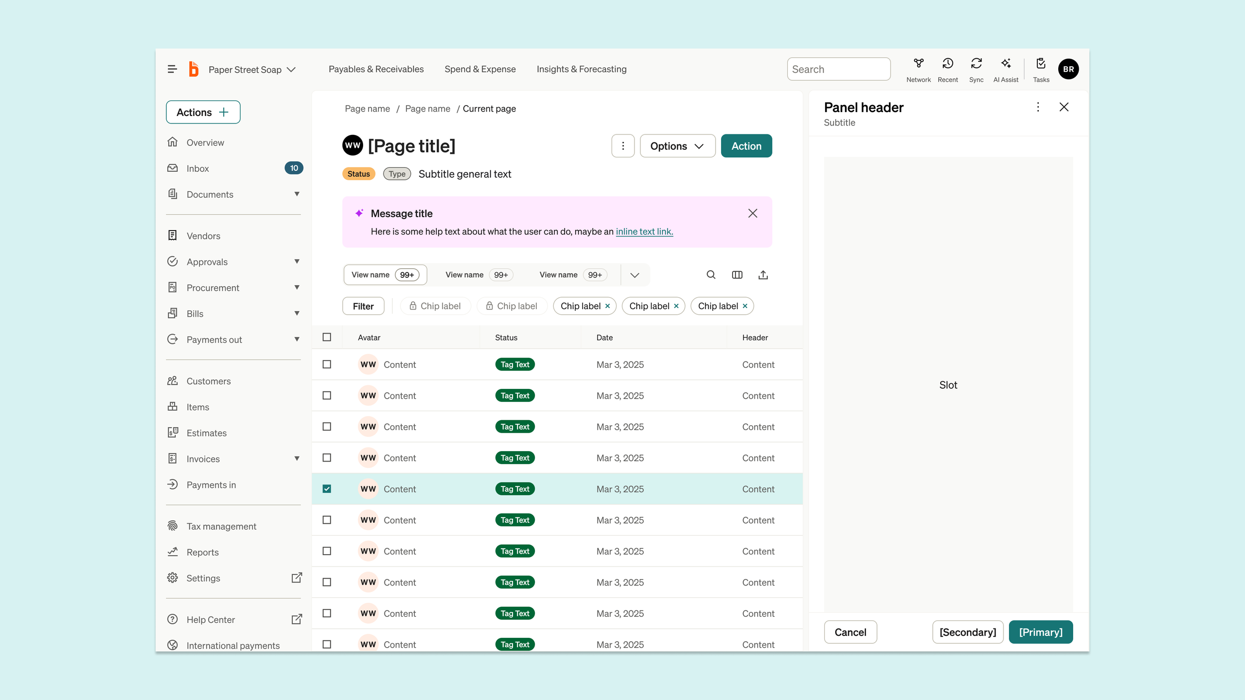The height and width of the screenshot is (700, 1245).
Task: Open Payables & Receivables menu
Action: click(x=376, y=69)
